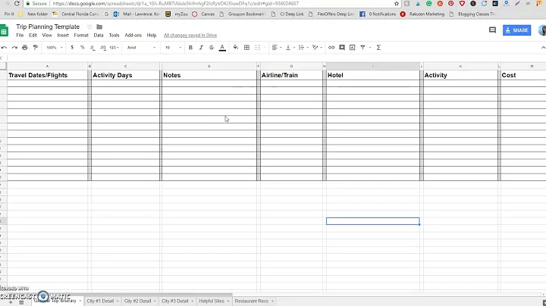The image size is (546, 306).
Task: Open the Format menu
Action: (81, 35)
